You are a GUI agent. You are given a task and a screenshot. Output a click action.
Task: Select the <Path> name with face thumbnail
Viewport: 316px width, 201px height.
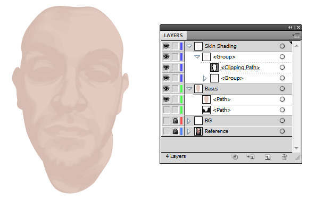pos(222,99)
